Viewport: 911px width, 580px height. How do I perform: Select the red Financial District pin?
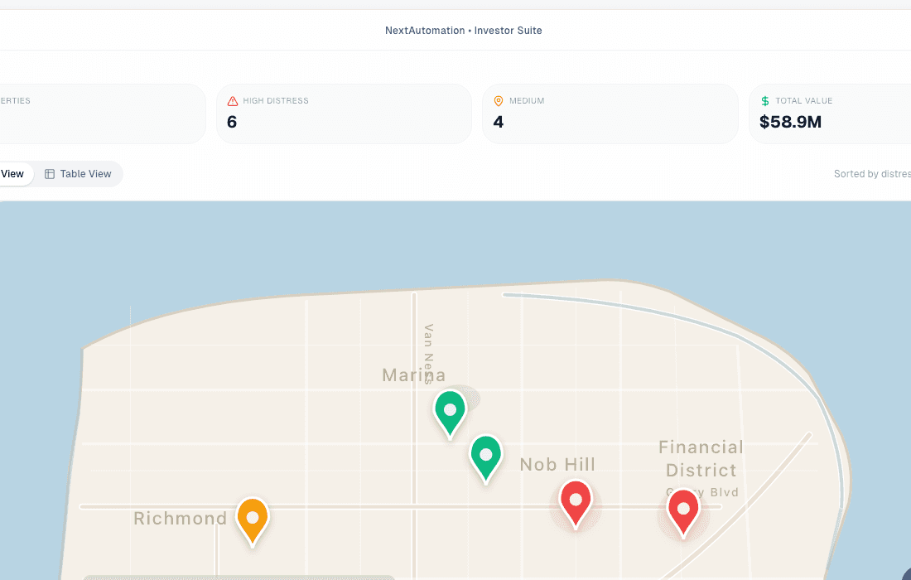click(683, 510)
